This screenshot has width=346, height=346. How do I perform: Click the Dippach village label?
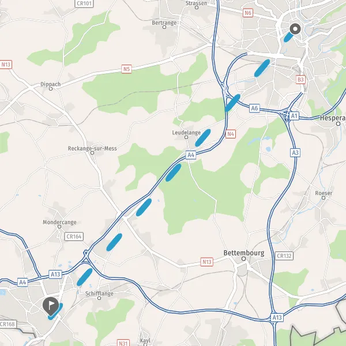51,84
